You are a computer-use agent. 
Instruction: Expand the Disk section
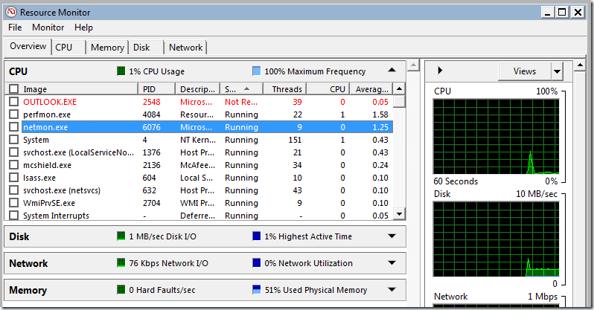click(x=392, y=237)
